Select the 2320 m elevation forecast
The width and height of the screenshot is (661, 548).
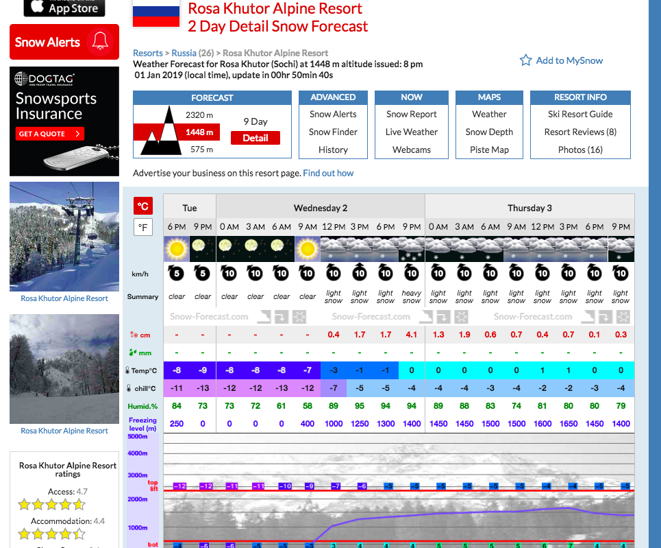199,115
